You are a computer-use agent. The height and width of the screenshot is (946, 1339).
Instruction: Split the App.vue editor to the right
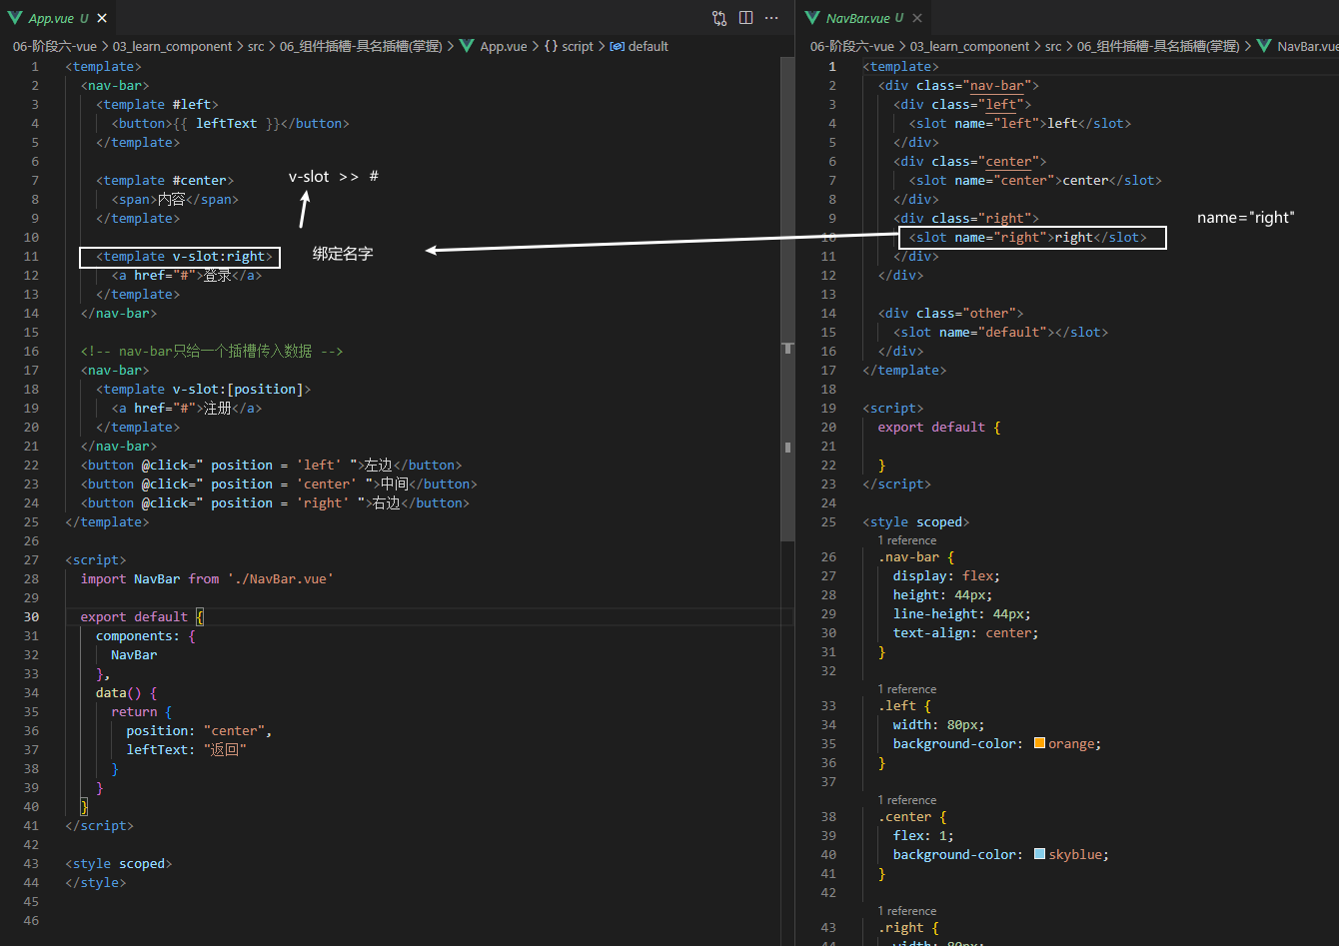click(x=745, y=18)
